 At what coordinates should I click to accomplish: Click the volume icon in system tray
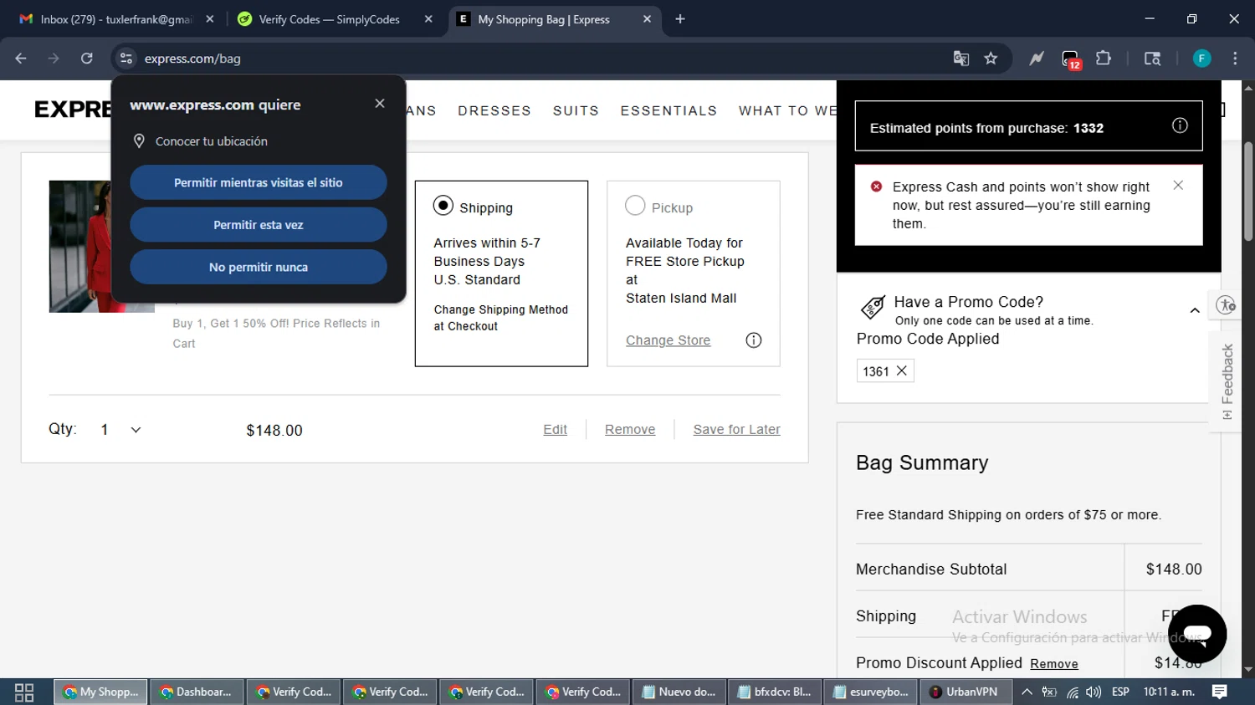pyautogui.click(x=1094, y=692)
